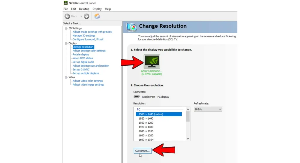Click the Back arrow icon
The height and width of the screenshot is (163, 300).
point(67,16)
